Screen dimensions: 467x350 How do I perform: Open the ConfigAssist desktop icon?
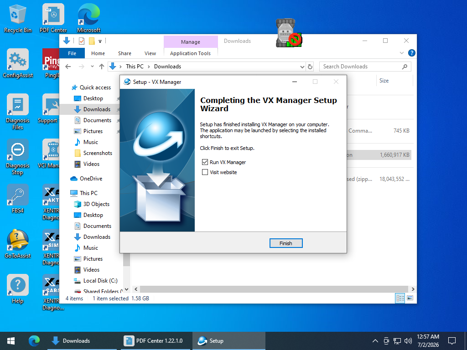18,63
